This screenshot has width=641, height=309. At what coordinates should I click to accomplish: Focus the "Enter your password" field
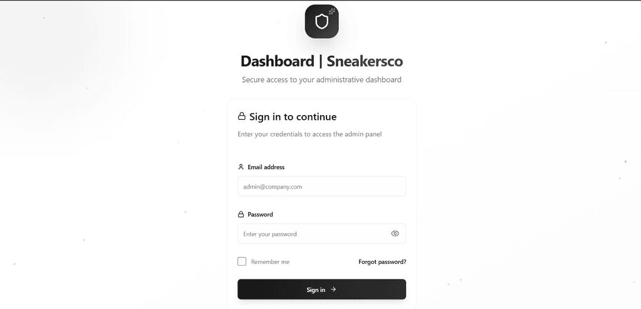coord(315,234)
